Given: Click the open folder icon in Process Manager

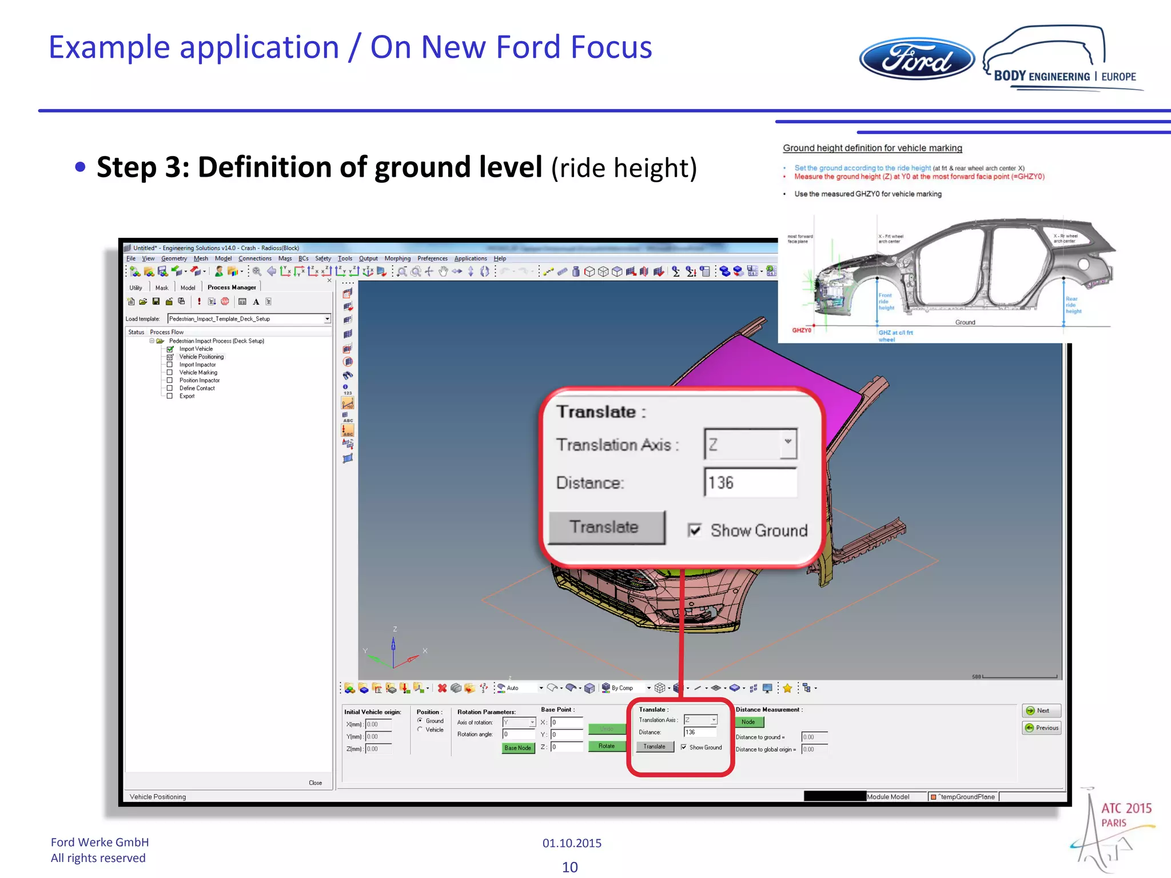Looking at the screenshot, I should [143, 301].
